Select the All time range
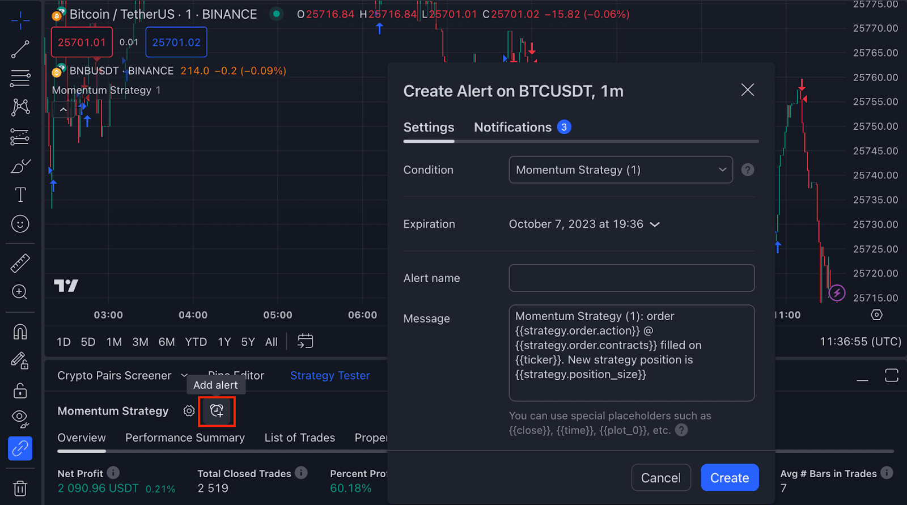The image size is (907, 505). click(272, 342)
